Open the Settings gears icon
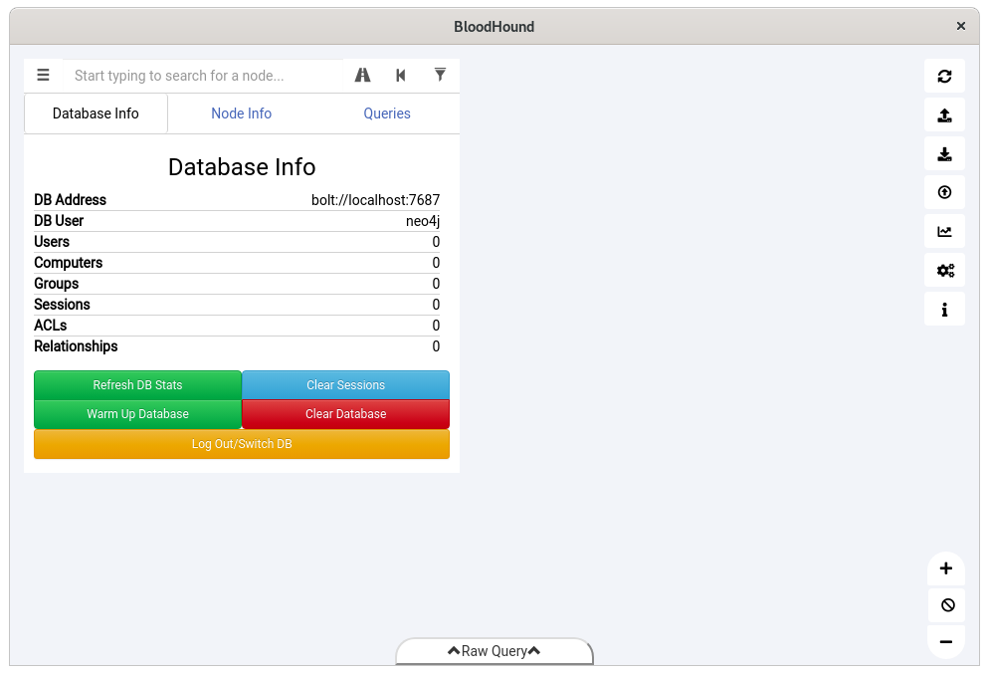This screenshot has width=989, height=675. coord(944,271)
